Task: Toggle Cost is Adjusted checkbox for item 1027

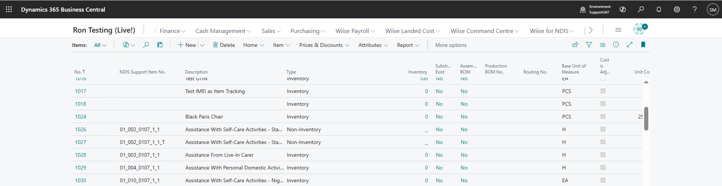Action: 603,142
